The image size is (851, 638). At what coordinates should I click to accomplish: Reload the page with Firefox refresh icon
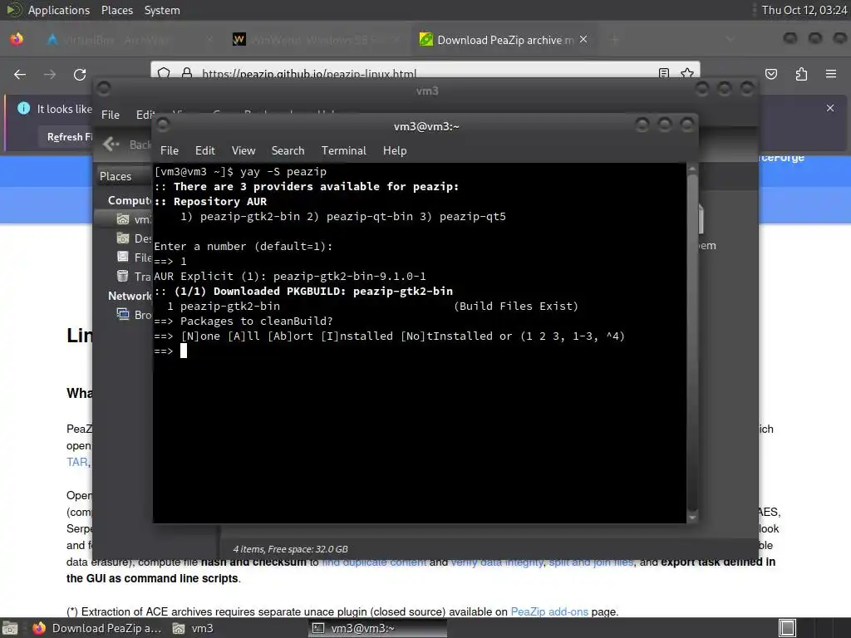point(80,74)
